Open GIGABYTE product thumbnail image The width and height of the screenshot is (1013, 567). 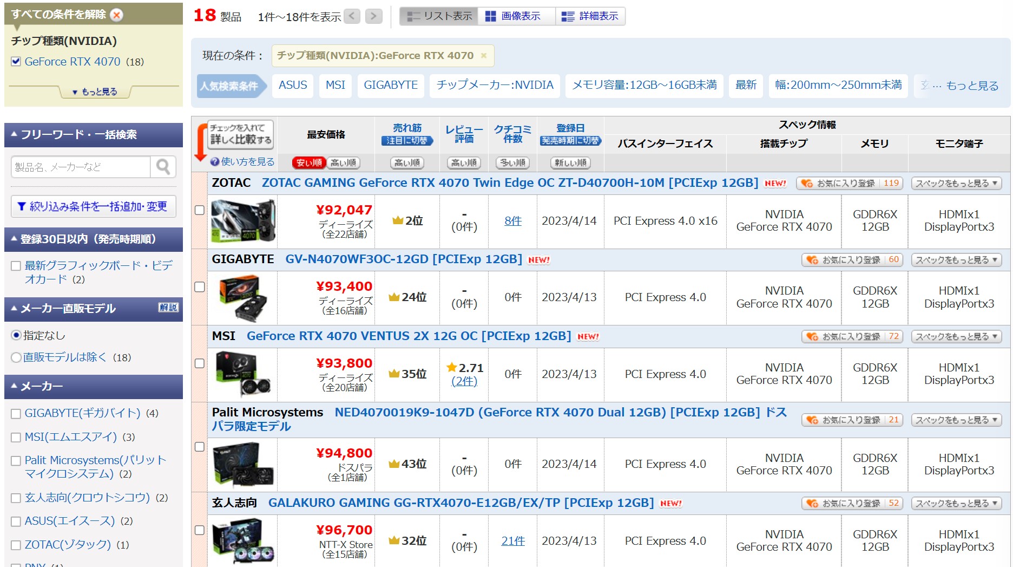click(x=243, y=297)
